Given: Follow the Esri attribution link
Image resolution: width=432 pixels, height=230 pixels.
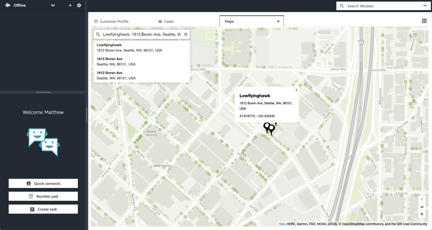Looking at the screenshot, I should tap(282, 224).
